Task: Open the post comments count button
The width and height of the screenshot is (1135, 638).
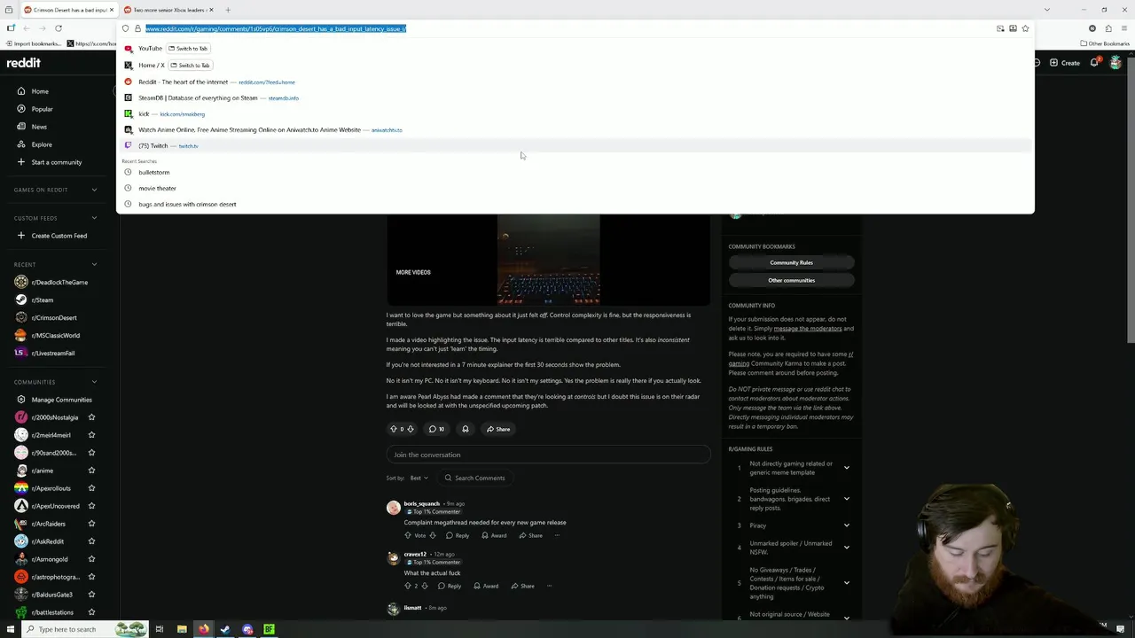Action: [436, 429]
